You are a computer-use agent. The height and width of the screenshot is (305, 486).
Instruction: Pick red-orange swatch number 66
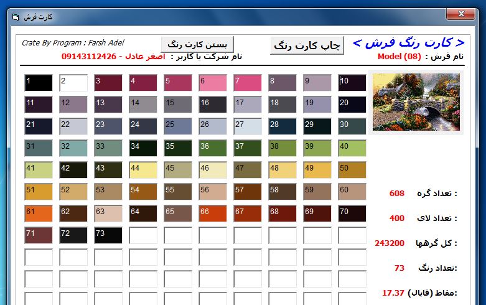[213, 214]
